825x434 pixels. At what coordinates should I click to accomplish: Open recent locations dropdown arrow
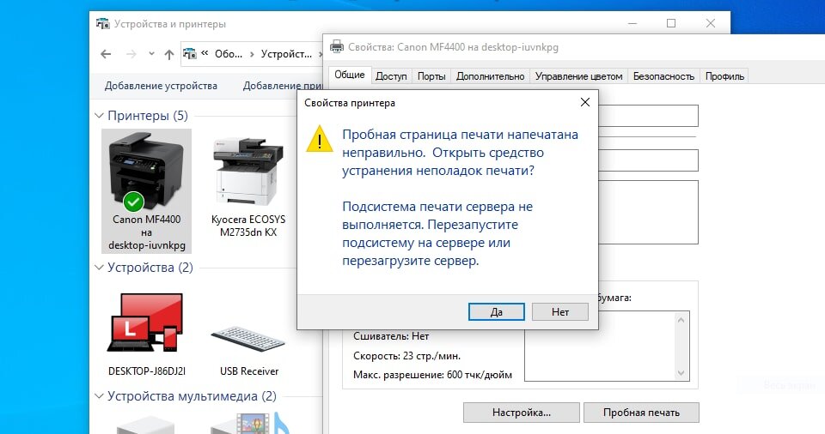151,53
